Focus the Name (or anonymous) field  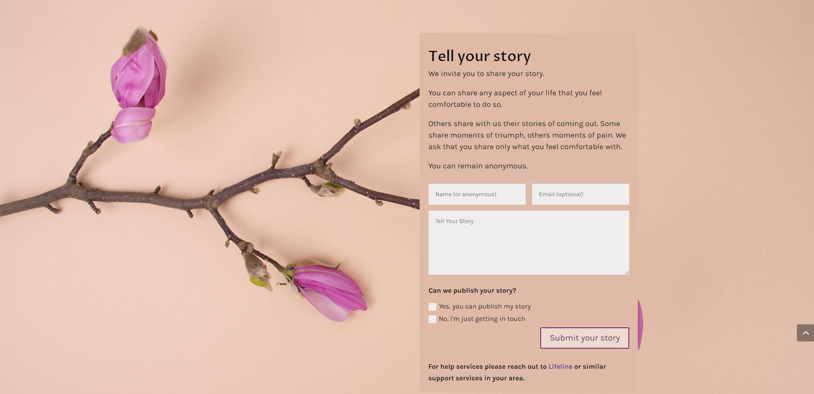click(x=477, y=194)
